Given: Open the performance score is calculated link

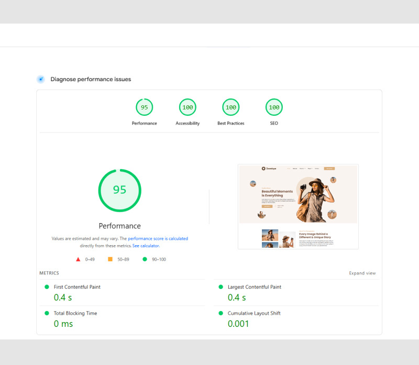Looking at the screenshot, I should tap(159, 238).
